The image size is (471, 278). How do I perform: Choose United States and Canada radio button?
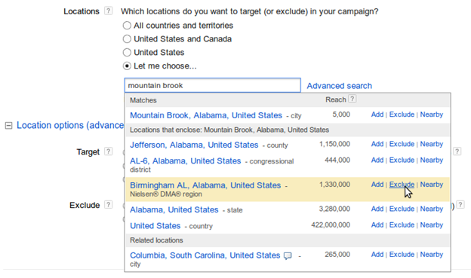point(127,39)
